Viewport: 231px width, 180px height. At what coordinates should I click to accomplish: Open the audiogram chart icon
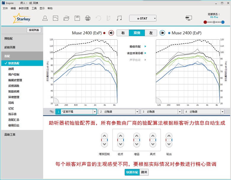(x=55, y=18)
